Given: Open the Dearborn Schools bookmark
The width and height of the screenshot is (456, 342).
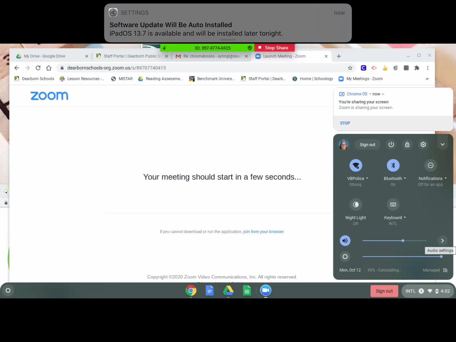Looking at the screenshot, I should coord(34,79).
